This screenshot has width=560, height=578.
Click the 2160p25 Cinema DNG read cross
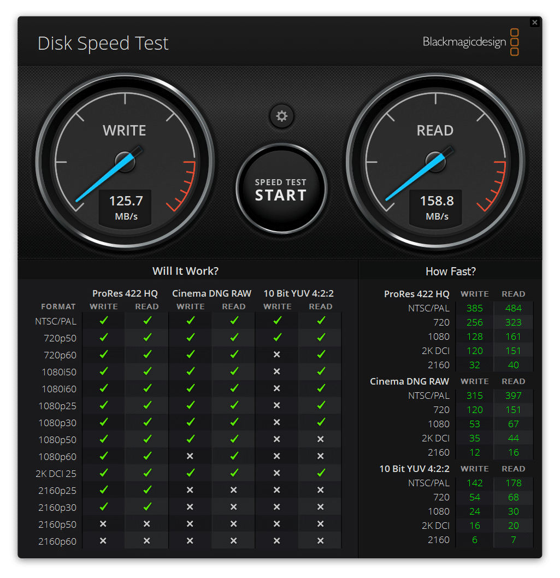[233, 490]
